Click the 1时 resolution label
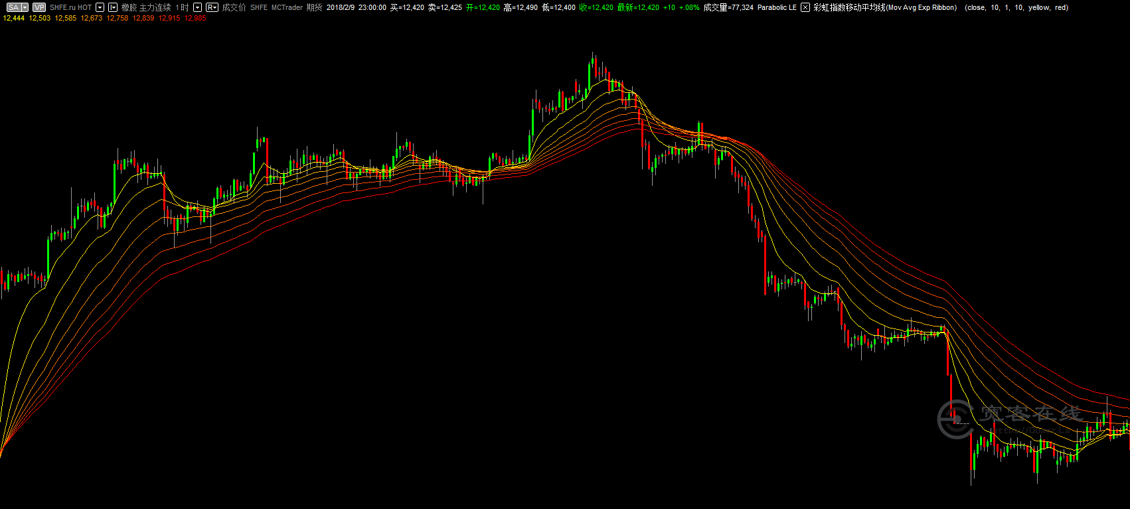 coord(182,7)
